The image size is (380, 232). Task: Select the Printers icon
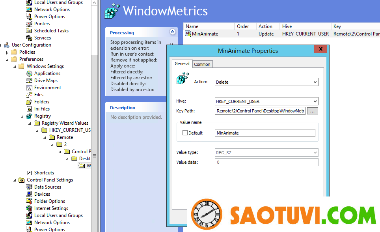[29, 24]
